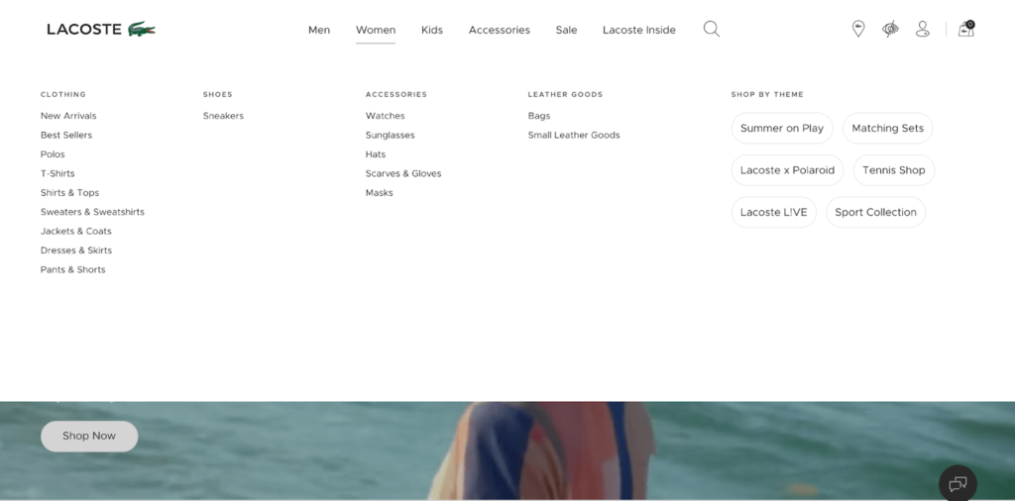Open the Watches link
Viewport: 1015px width, 501px height.
(386, 116)
